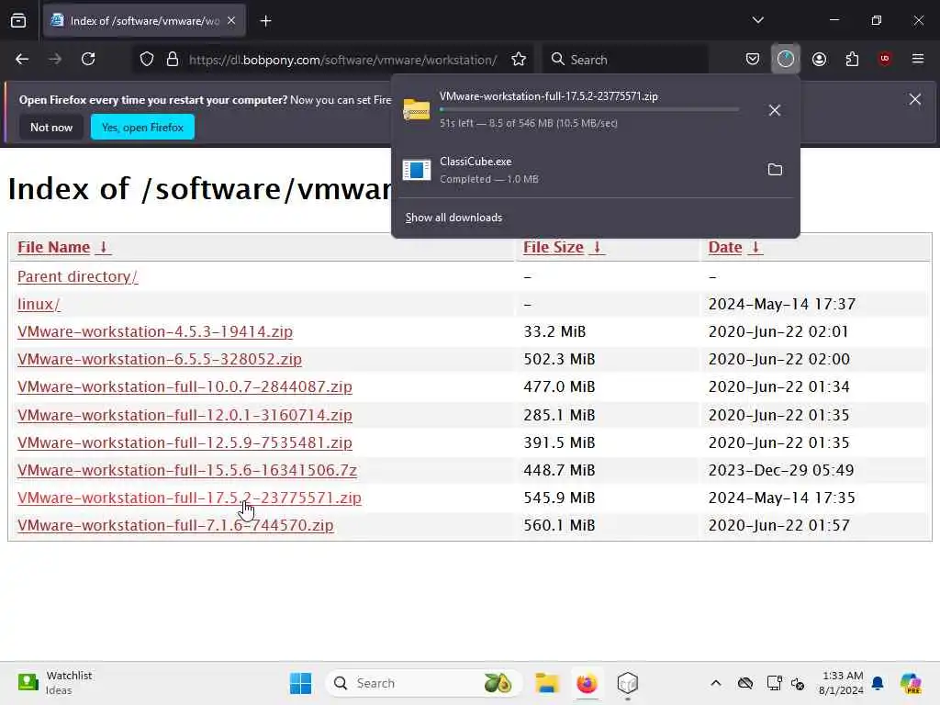Open the Save to Pocket icon
Image resolution: width=940 pixels, height=705 pixels.
753,59
